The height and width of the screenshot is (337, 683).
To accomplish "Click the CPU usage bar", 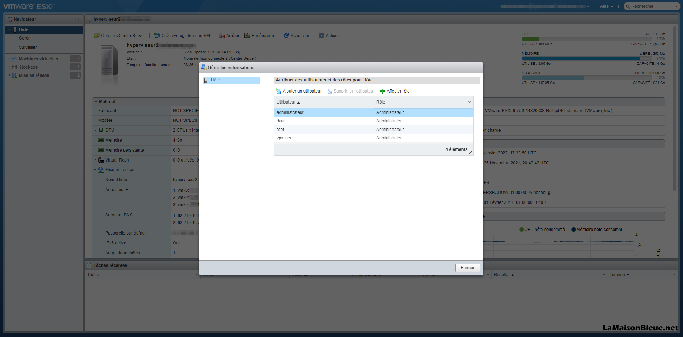I will click(x=587, y=39).
